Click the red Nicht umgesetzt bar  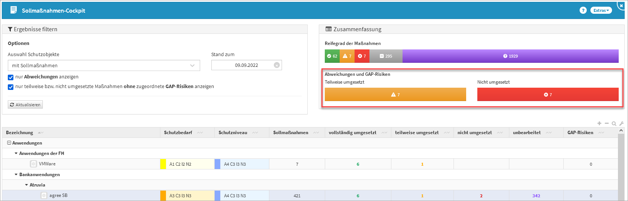click(x=548, y=94)
